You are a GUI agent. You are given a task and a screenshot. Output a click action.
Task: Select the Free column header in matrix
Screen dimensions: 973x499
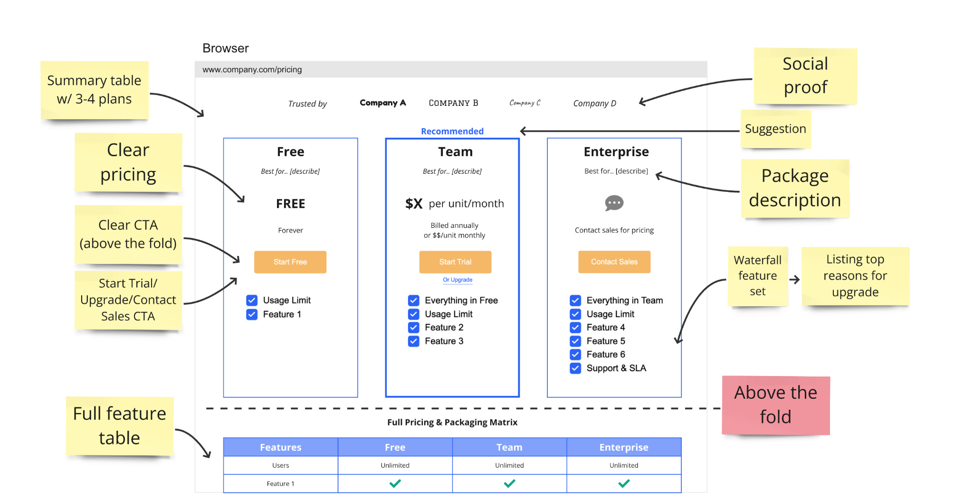pos(395,447)
